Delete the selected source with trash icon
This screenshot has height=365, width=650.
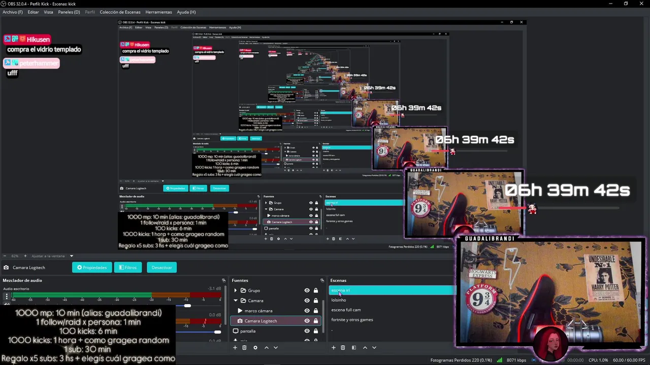point(244,348)
